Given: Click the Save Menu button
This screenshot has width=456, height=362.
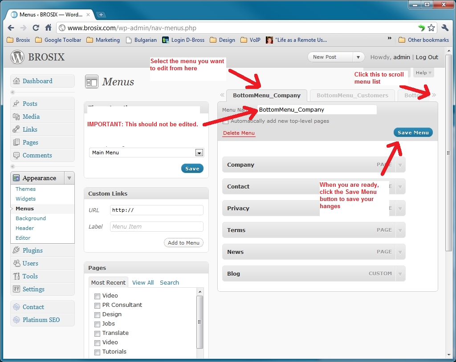Looking at the screenshot, I should (x=413, y=133).
